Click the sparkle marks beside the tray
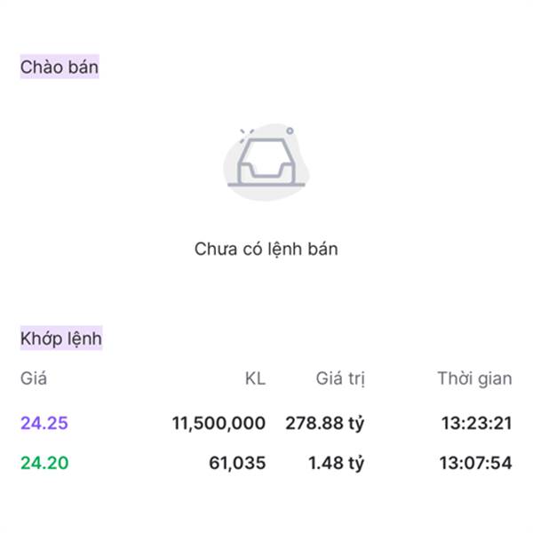This screenshot has height=533, width=533. (x=244, y=133)
